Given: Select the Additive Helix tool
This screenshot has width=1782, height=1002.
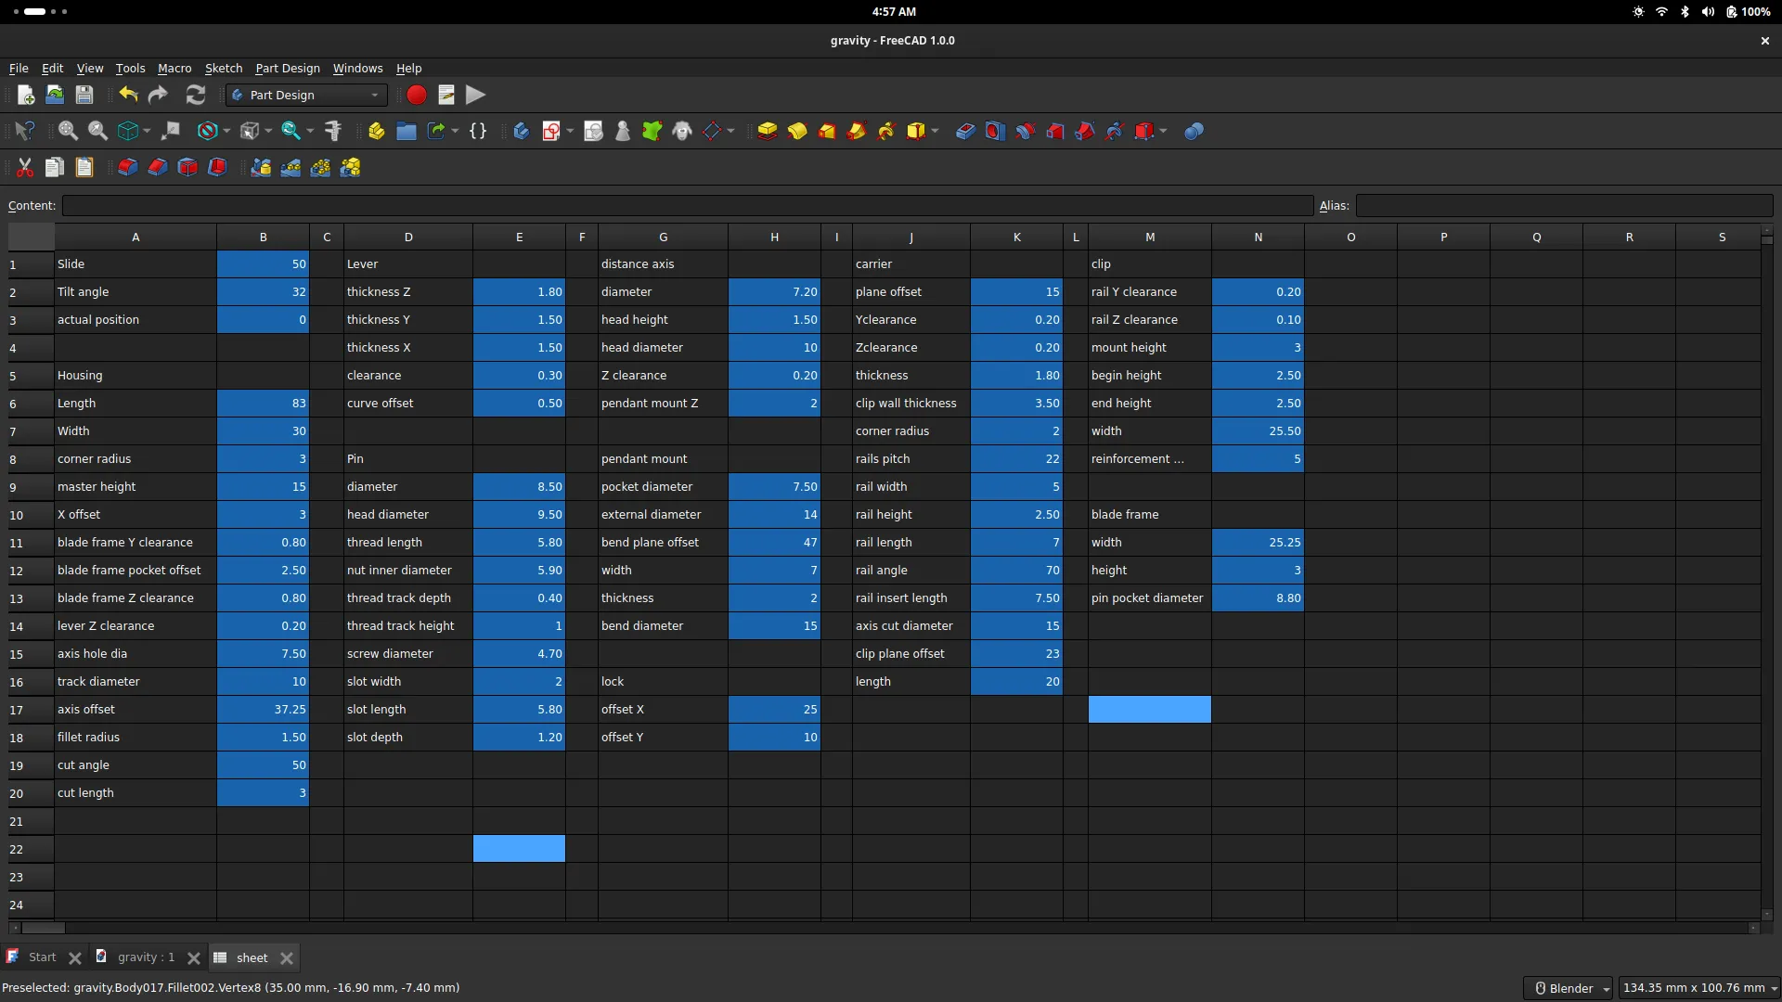Looking at the screenshot, I should pos(886,131).
